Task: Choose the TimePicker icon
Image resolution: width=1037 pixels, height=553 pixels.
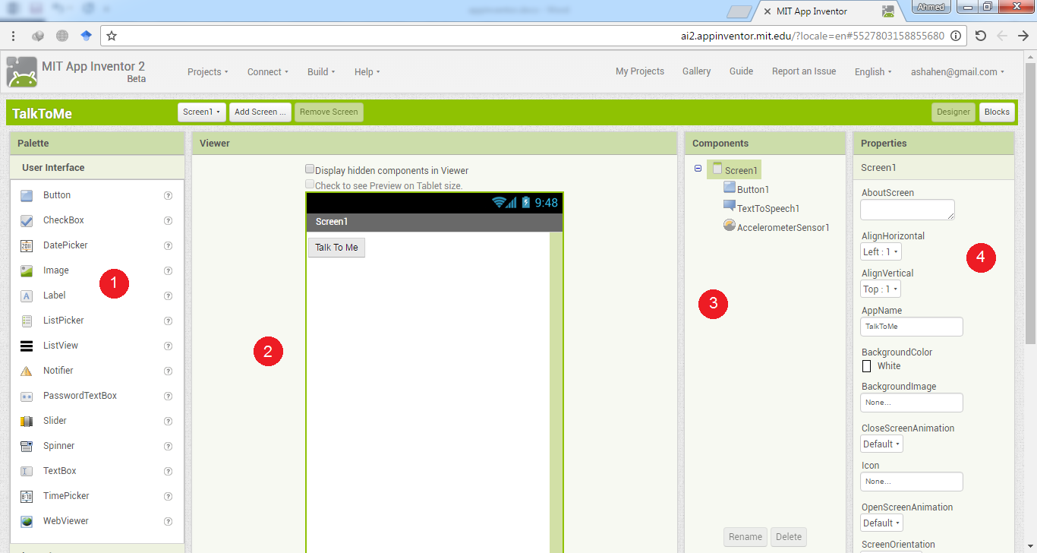Action: (27, 496)
